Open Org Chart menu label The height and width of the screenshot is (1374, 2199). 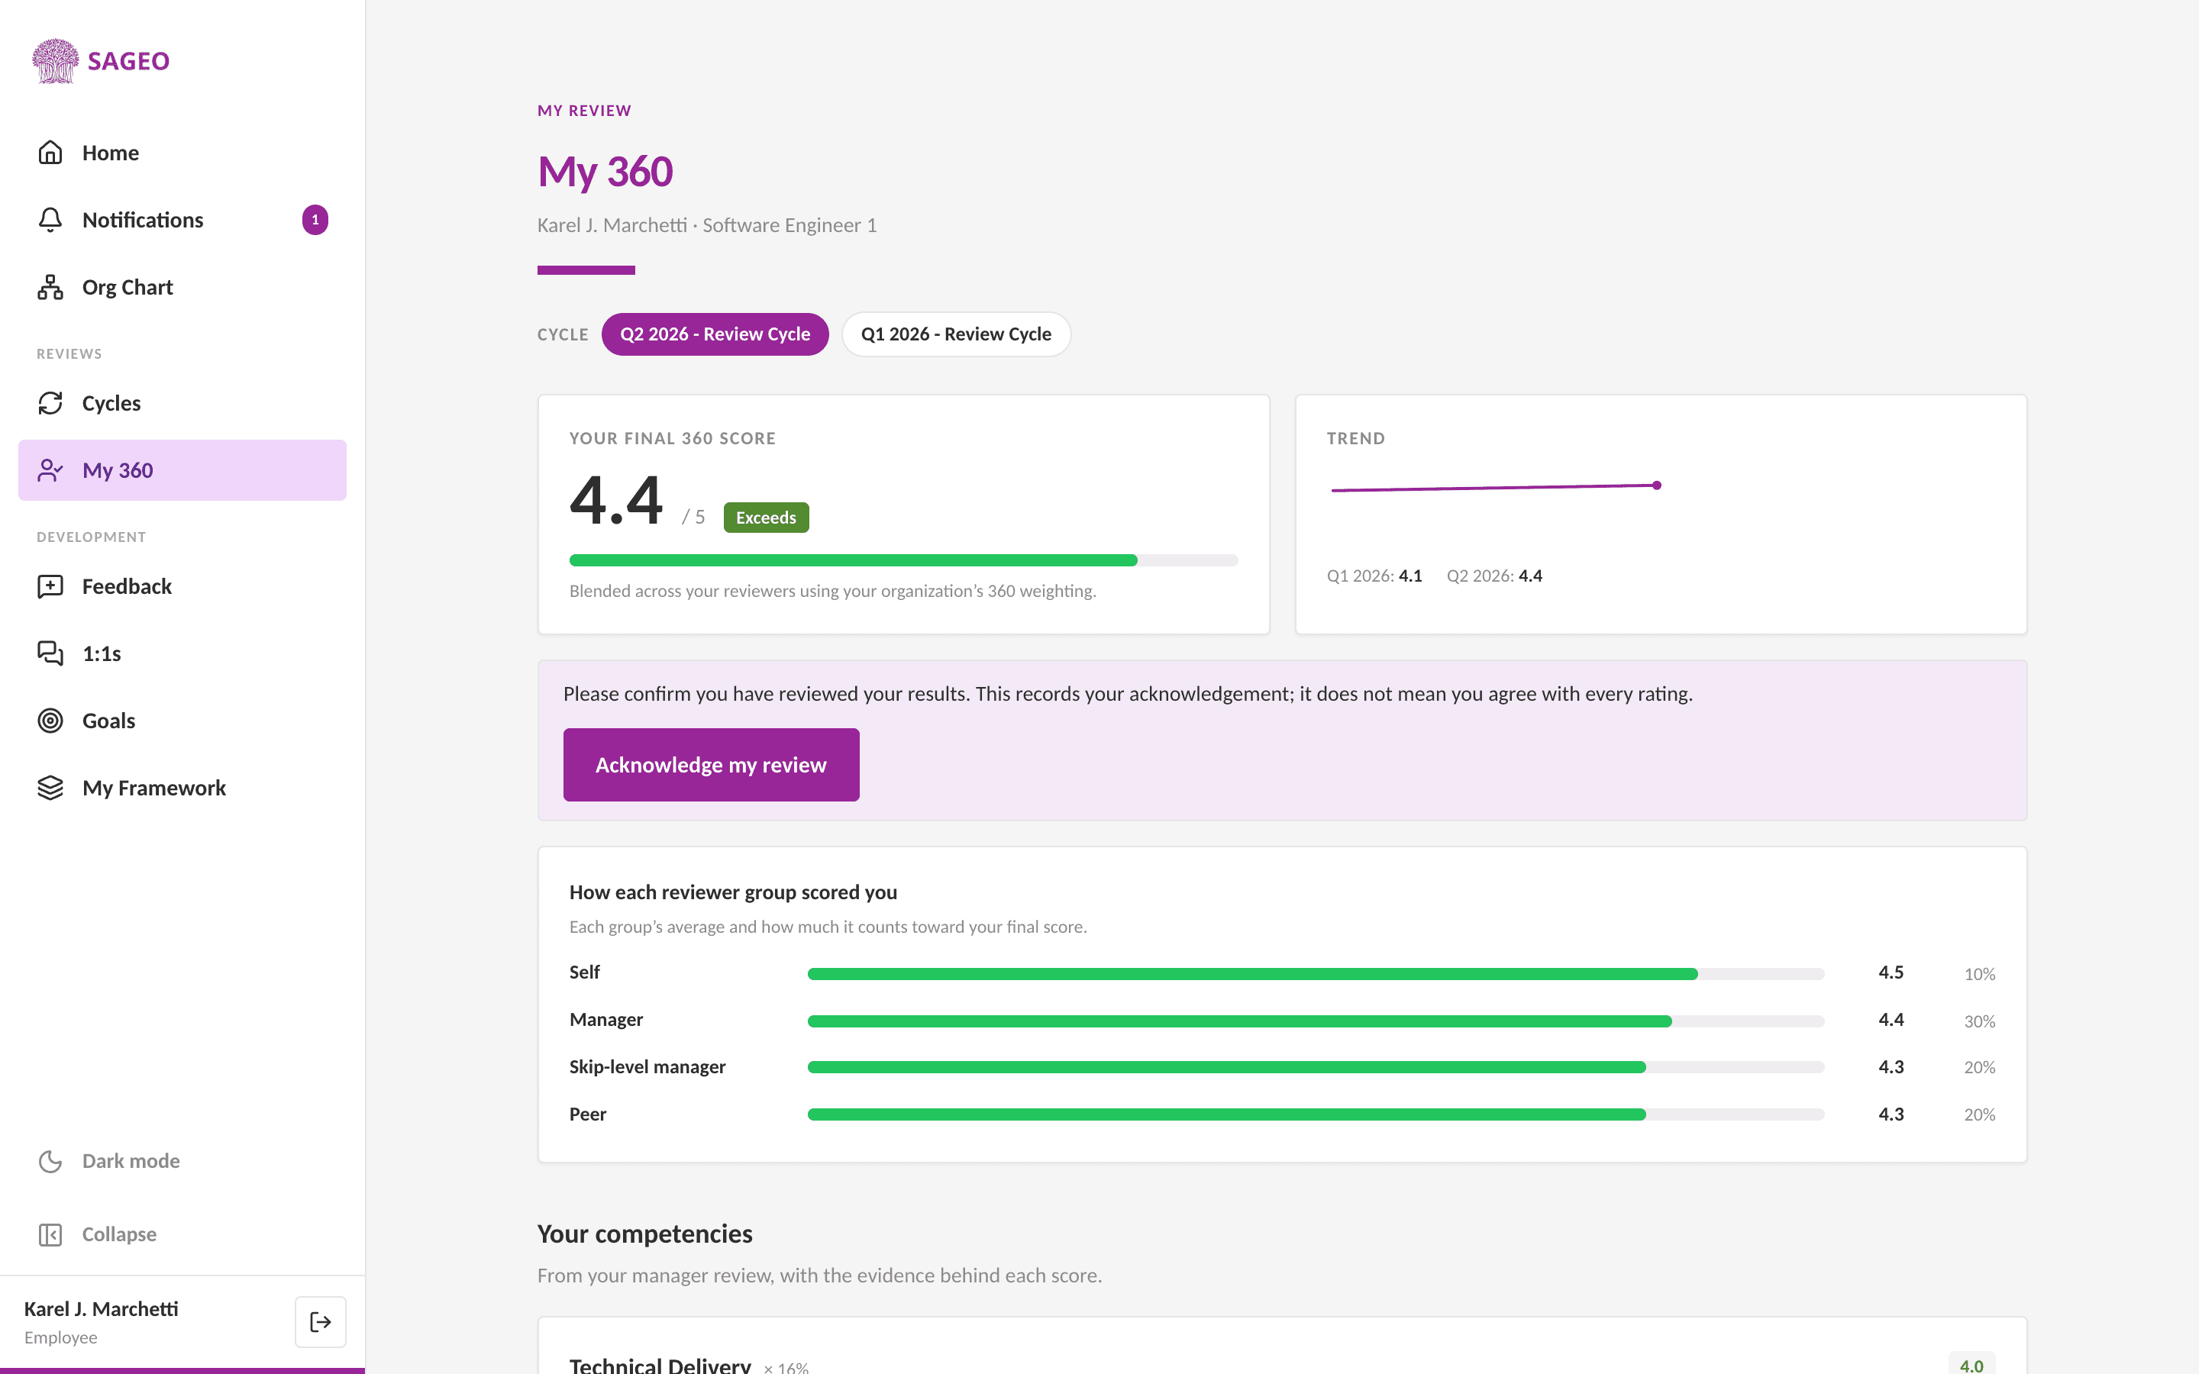tap(128, 287)
